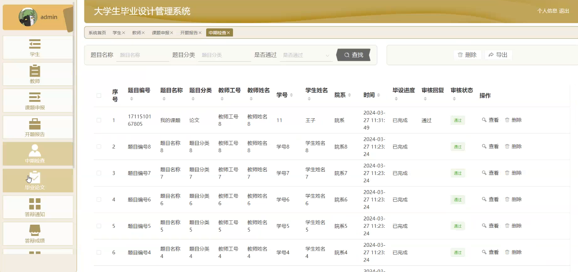View the 我的课题 row via 查看
Image resolution: width=578 pixels, height=272 pixels.
click(490, 120)
